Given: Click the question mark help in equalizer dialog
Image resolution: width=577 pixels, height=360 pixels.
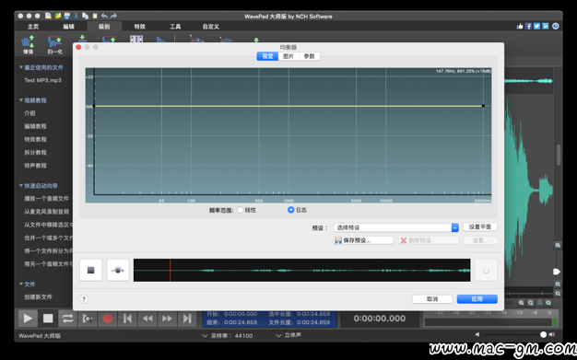Looking at the screenshot, I should coord(84,299).
